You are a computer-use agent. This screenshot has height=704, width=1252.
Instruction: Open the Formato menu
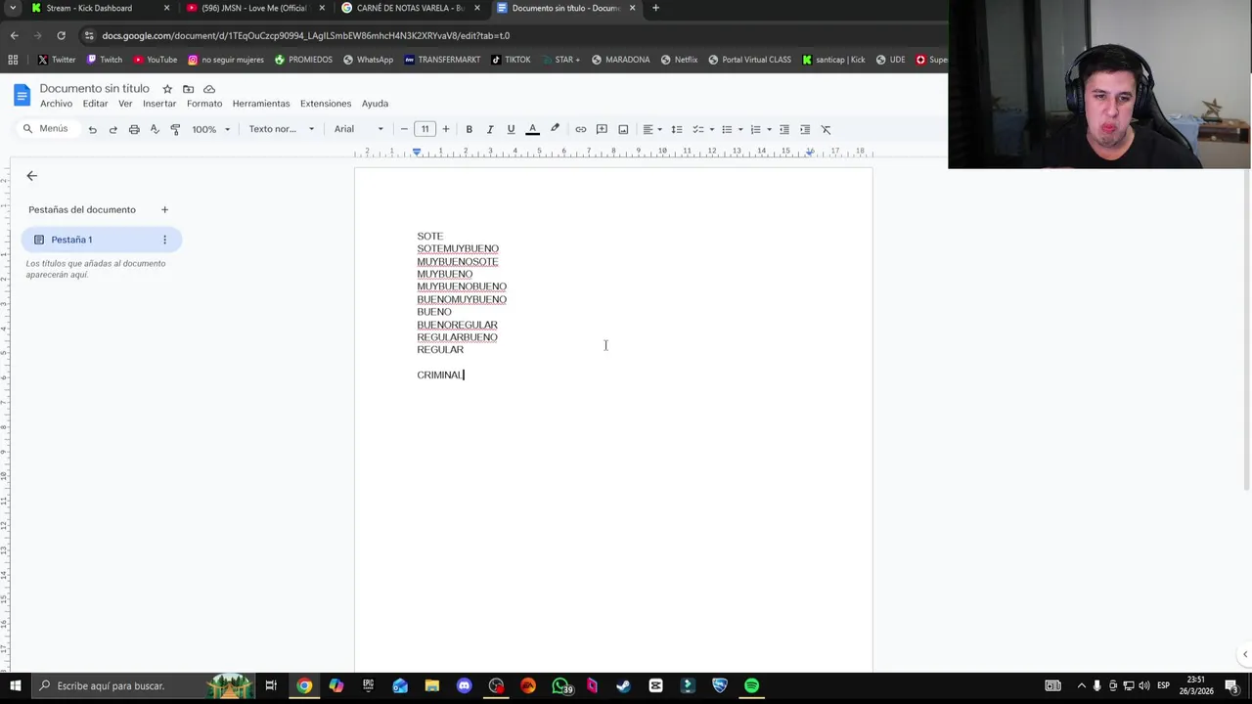pos(204,104)
